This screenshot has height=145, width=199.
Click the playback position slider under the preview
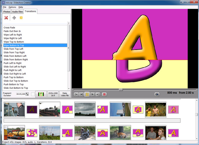[121, 90]
